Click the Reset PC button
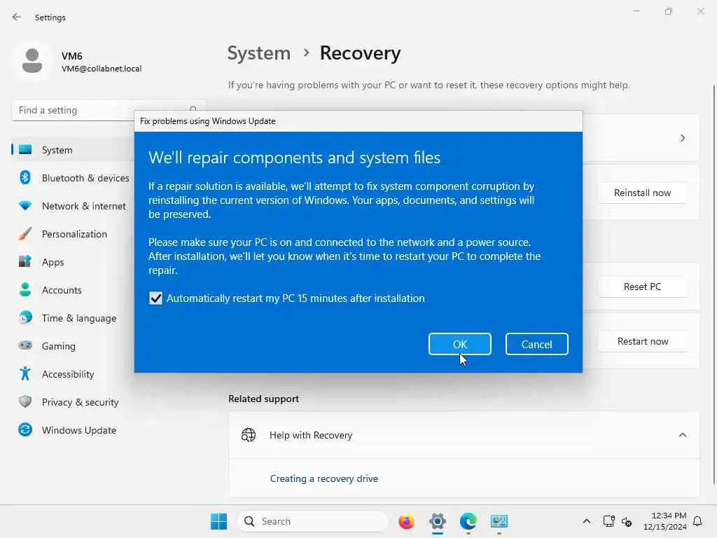Screen dimensions: 717x538 point(642,287)
